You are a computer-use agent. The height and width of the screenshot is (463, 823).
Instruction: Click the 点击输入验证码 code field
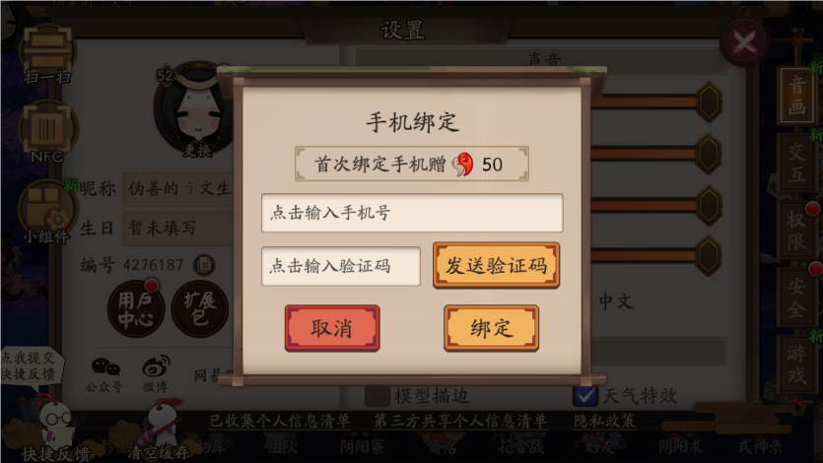[341, 266]
